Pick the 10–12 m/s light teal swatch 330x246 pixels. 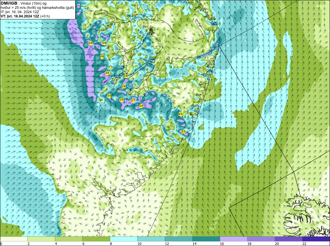151,239
